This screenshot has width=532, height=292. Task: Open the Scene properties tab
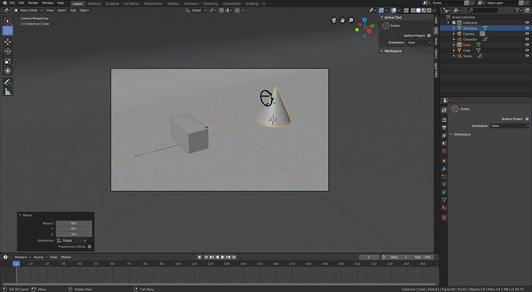(444, 143)
